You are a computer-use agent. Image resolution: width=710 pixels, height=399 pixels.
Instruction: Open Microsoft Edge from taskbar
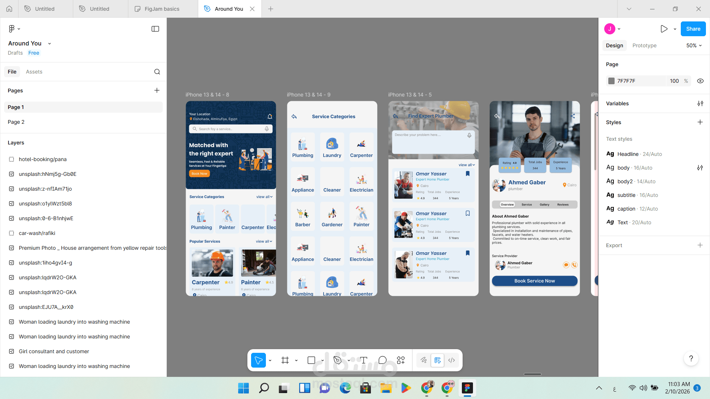click(345, 388)
